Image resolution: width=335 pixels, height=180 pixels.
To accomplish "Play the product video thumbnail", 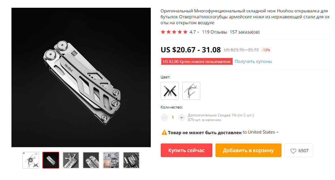I will click(31, 160).
